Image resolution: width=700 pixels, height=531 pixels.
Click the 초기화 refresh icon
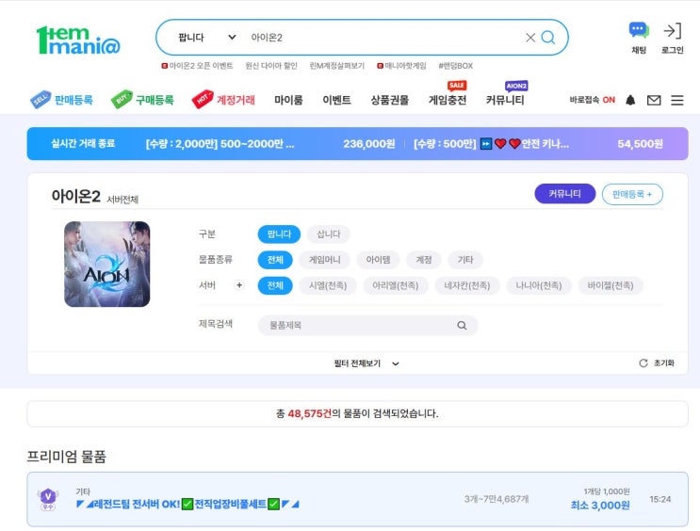(643, 363)
